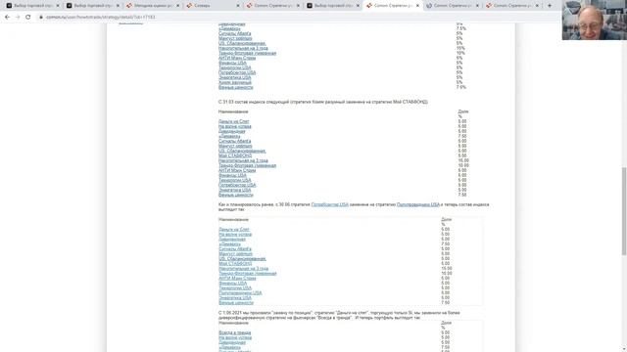The height and width of the screenshot is (352, 627).
Task: Close the first Выбор торговой tab
Action: coord(58,6)
